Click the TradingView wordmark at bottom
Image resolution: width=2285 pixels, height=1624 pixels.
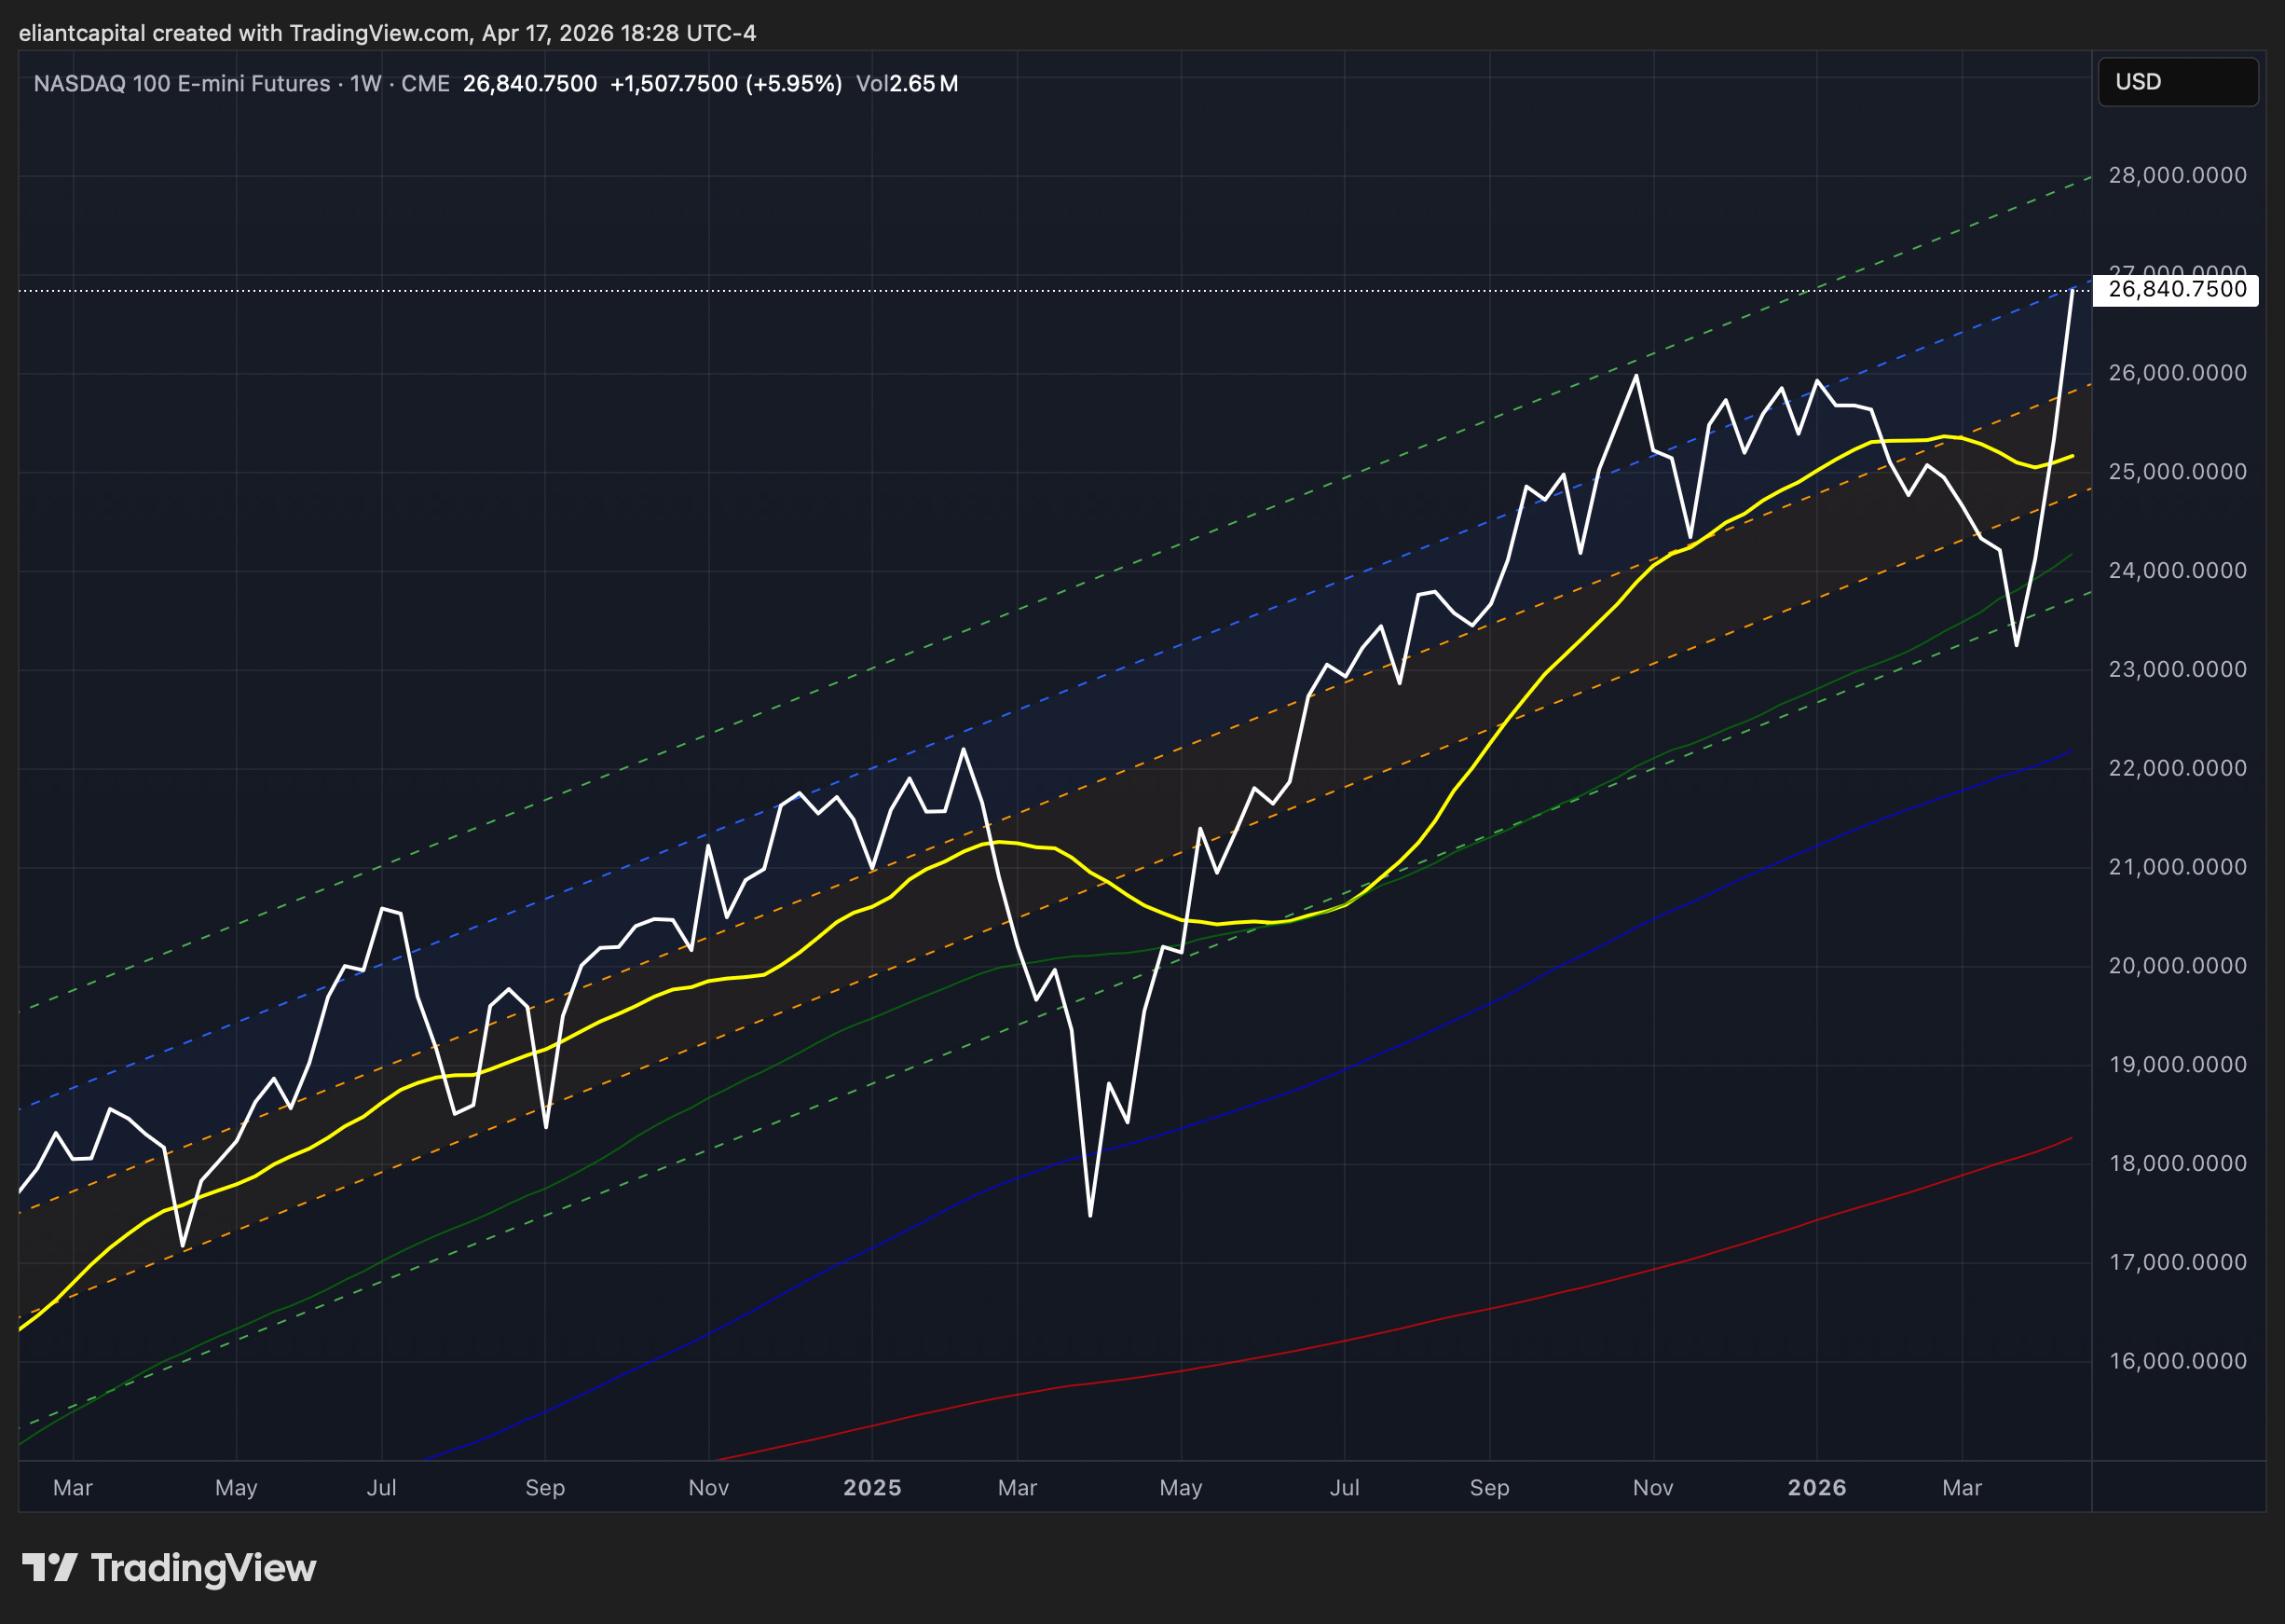click(203, 1568)
